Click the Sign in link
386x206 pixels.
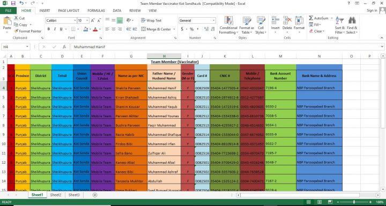[x=372, y=10]
